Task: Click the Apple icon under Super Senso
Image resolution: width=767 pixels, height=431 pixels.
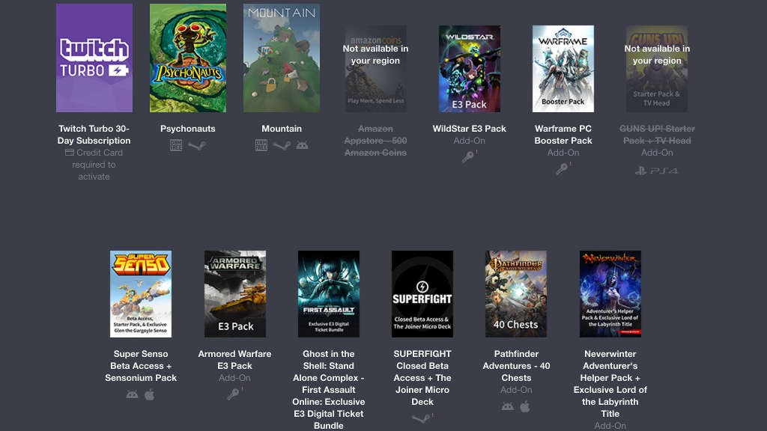Action: pyautogui.click(x=150, y=394)
